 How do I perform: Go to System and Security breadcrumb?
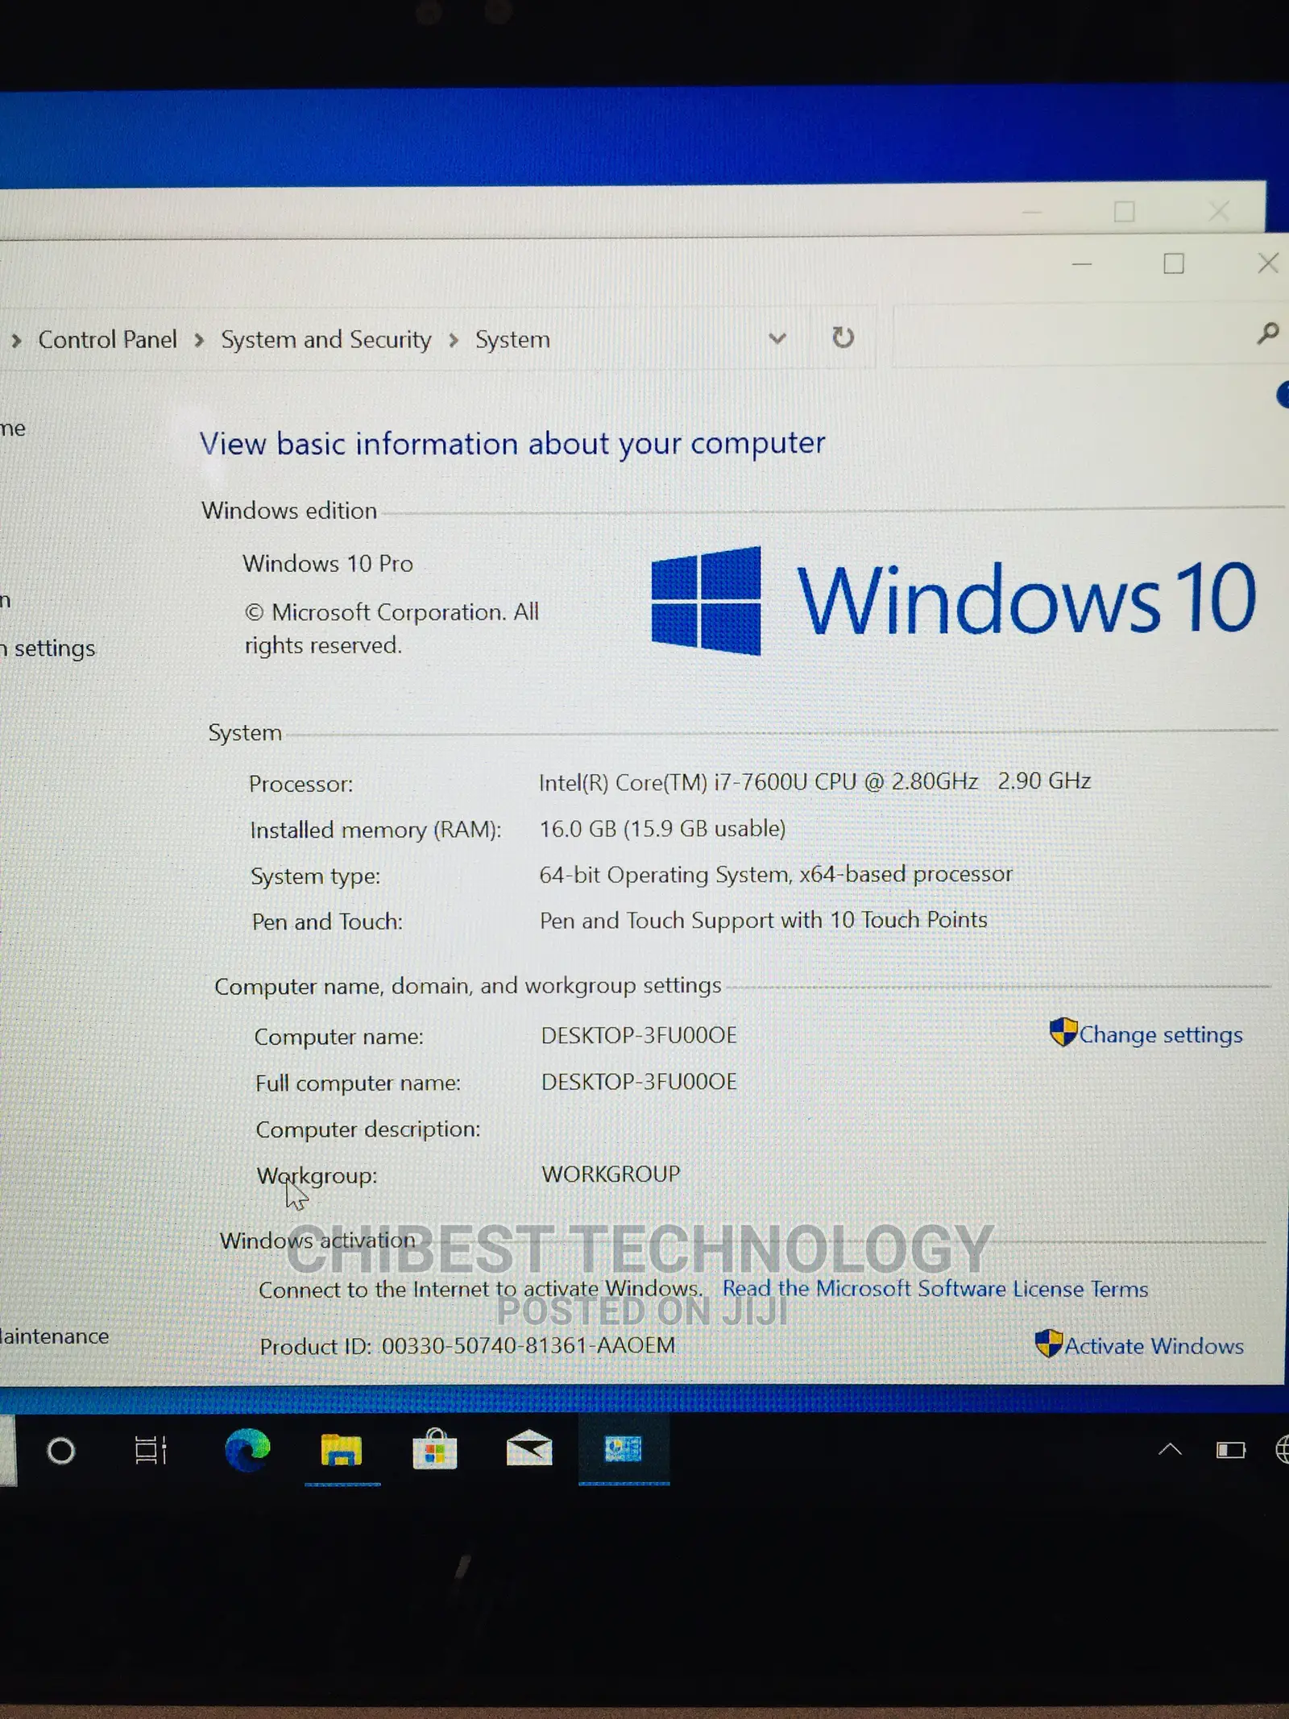tap(326, 340)
